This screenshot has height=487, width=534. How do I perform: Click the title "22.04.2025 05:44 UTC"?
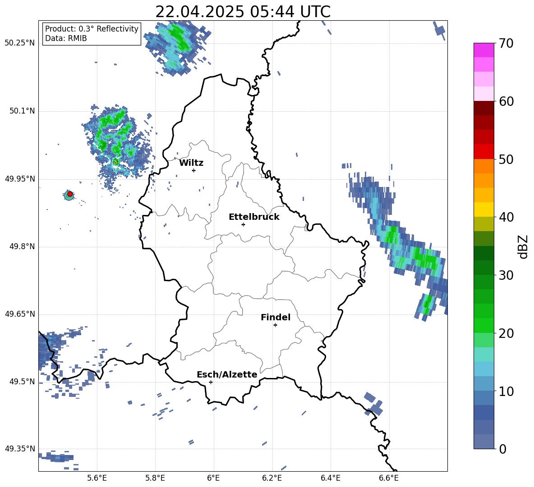coord(243,12)
